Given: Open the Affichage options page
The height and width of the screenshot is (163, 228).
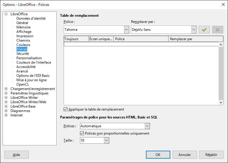Looking at the screenshot, I should [24, 32].
